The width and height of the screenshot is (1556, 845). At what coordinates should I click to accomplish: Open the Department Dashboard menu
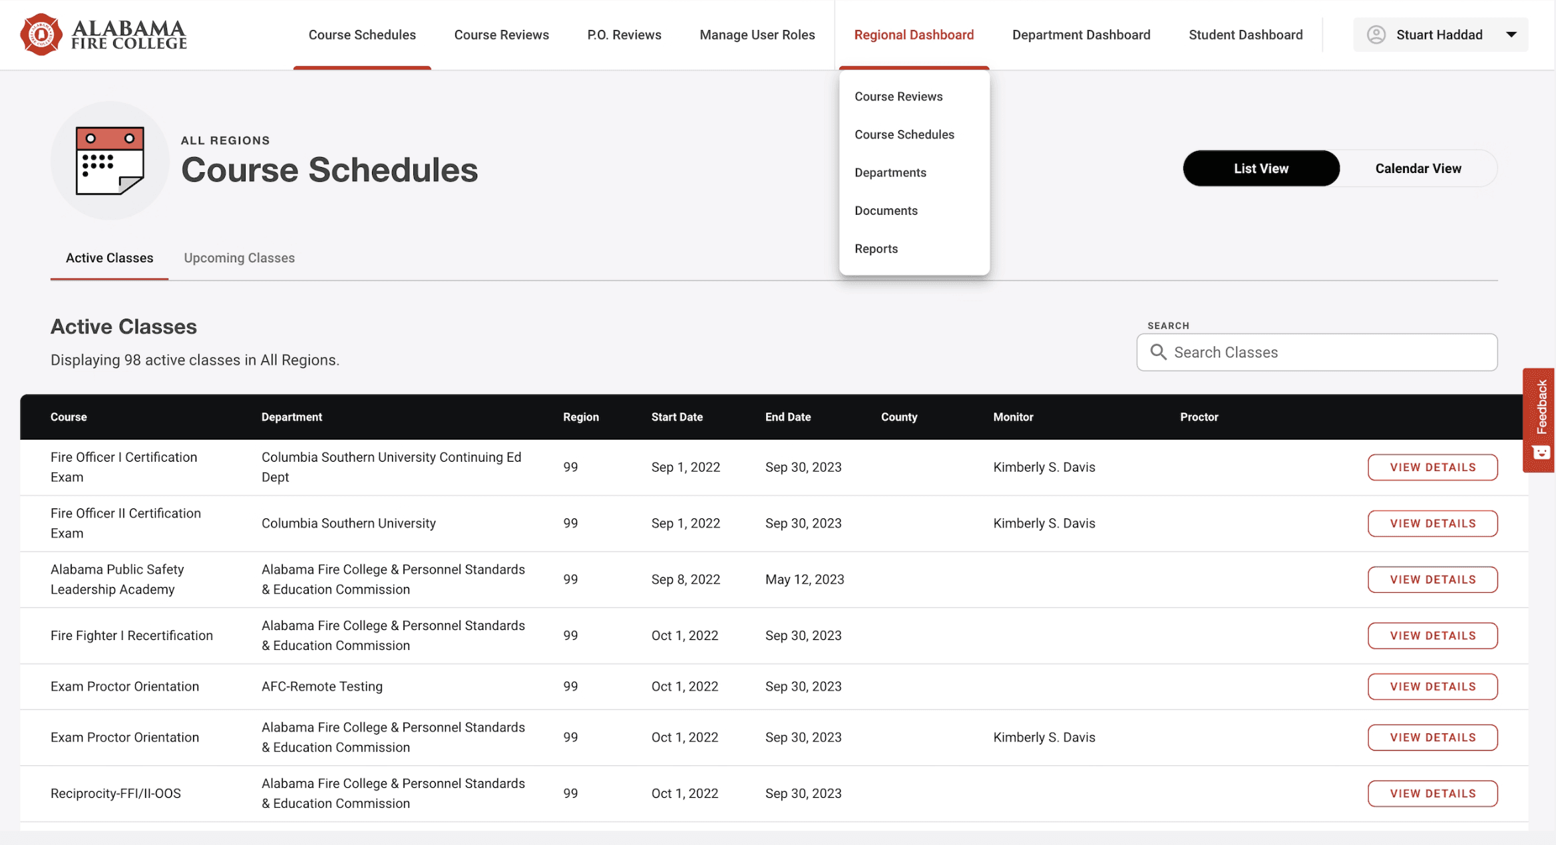pos(1080,35)
